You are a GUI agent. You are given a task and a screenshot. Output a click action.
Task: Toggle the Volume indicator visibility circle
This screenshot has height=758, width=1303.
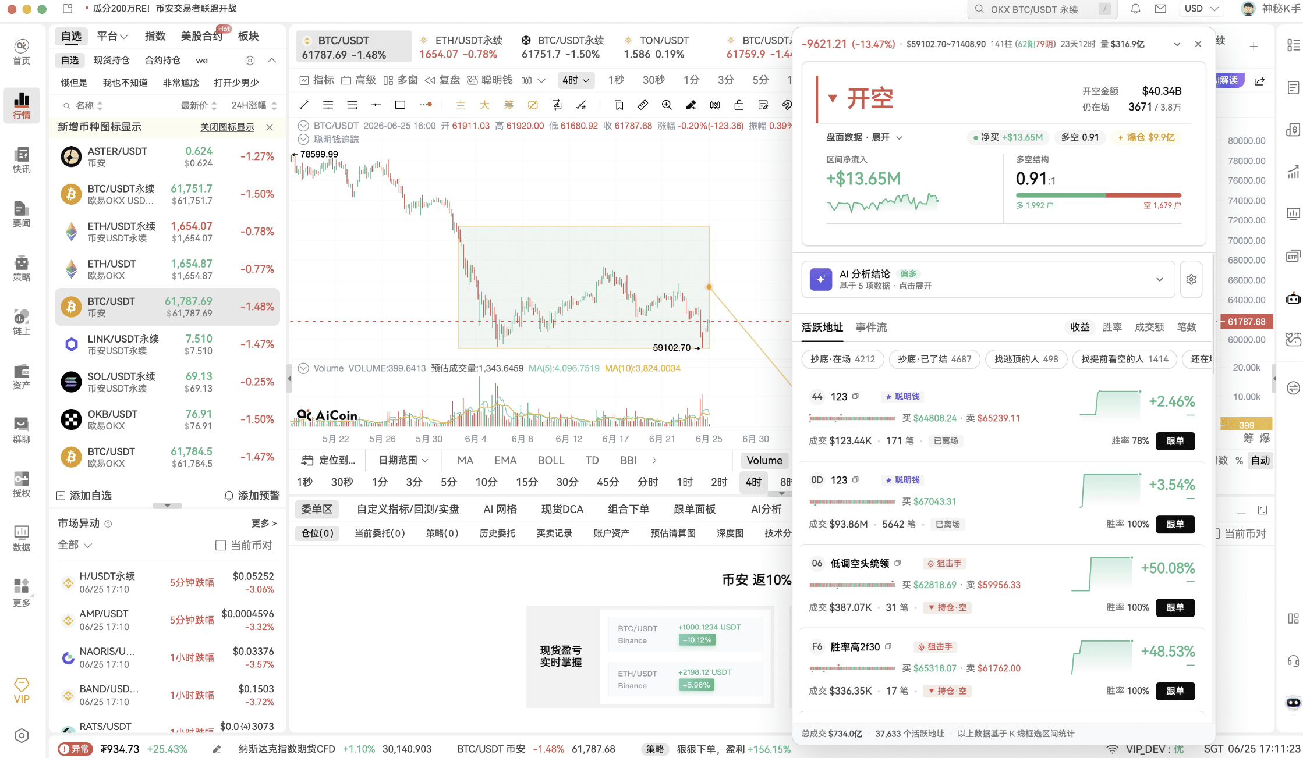click(303, 368)
